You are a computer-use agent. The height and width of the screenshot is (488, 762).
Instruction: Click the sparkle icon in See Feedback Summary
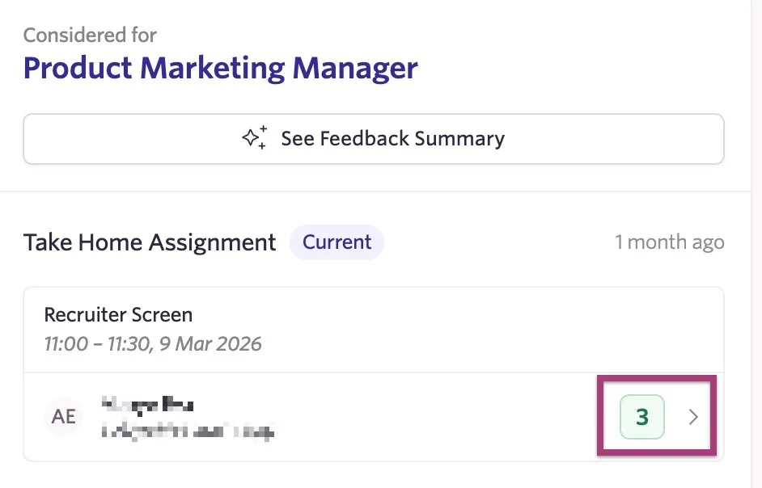pos(255,138)
